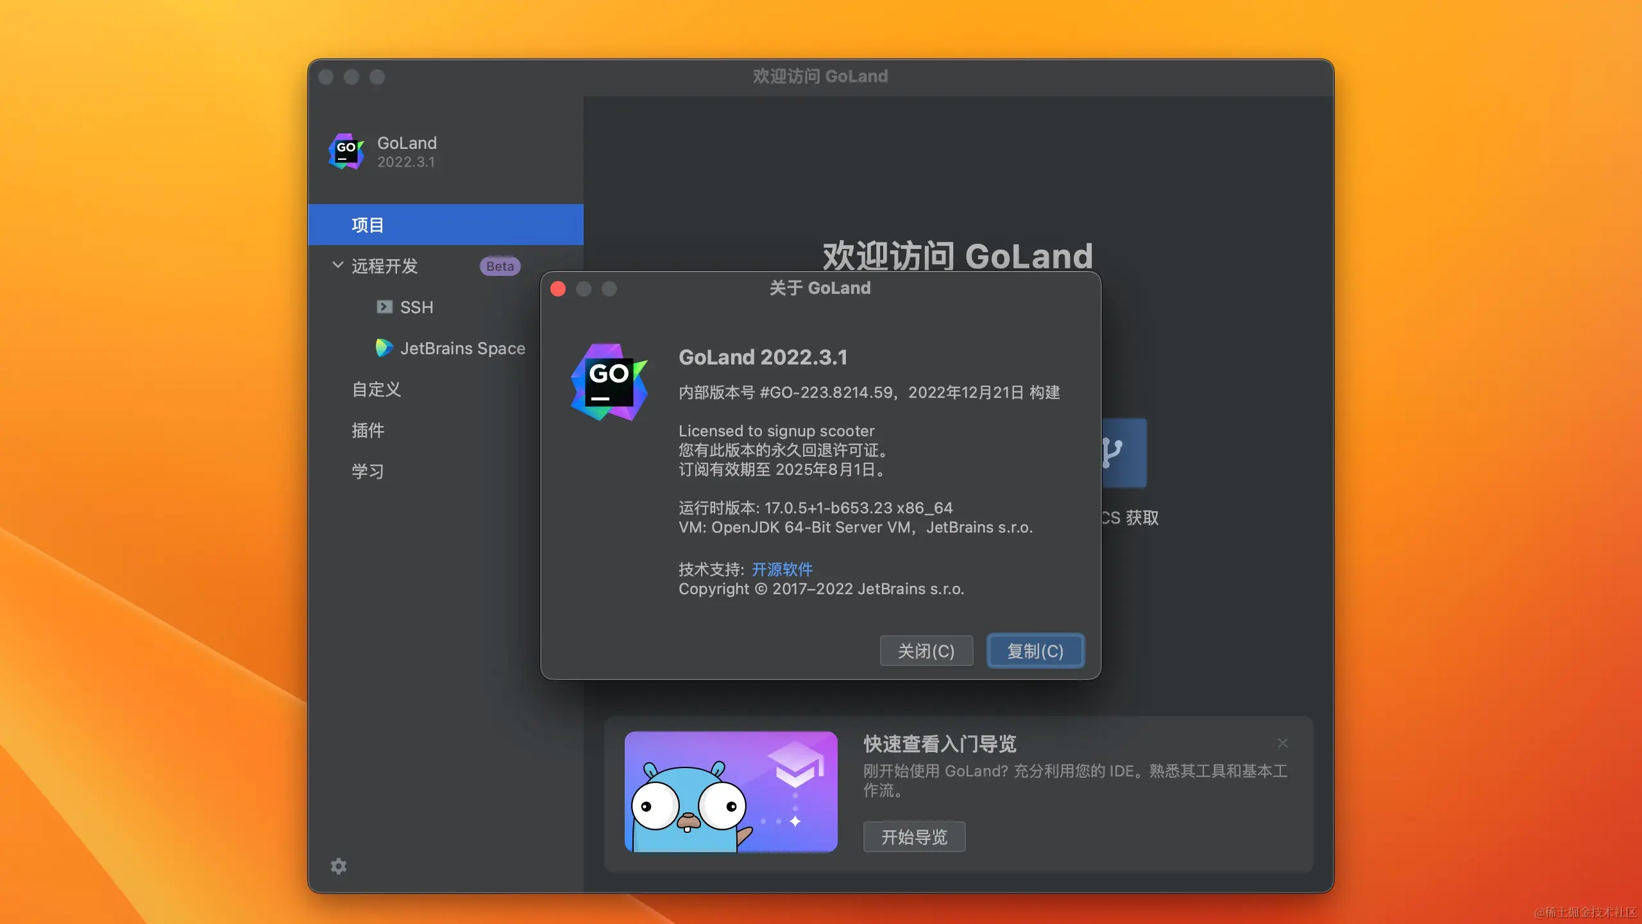
Task: Select JetBrains Space remote item
Action: (462, 348)
